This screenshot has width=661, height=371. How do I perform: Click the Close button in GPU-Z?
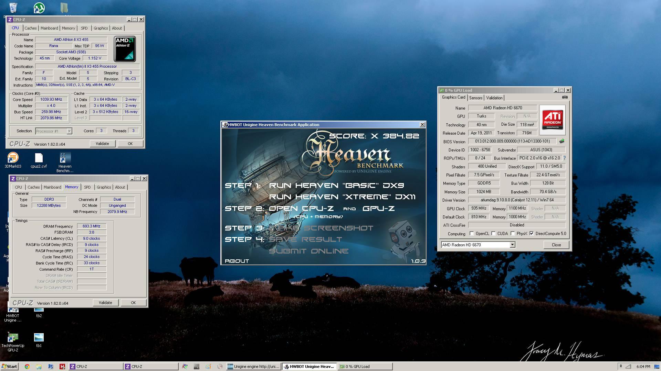coord(556,245)
